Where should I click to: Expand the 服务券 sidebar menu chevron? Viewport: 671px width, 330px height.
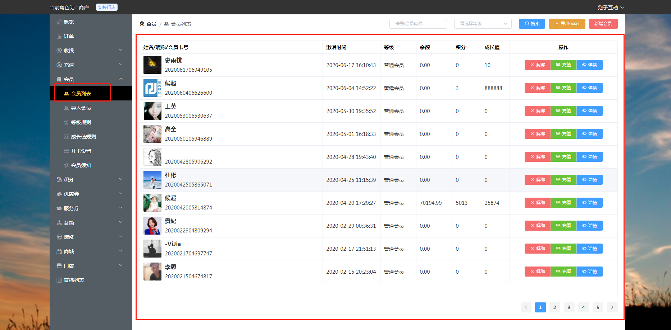coord(121,208)
